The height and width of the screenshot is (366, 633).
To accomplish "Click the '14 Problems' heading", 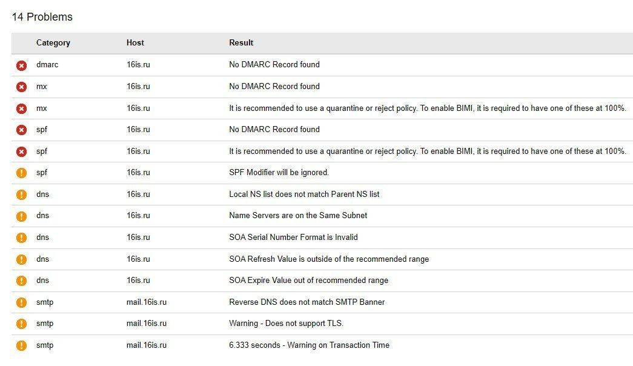I will (x=42, y=17).
